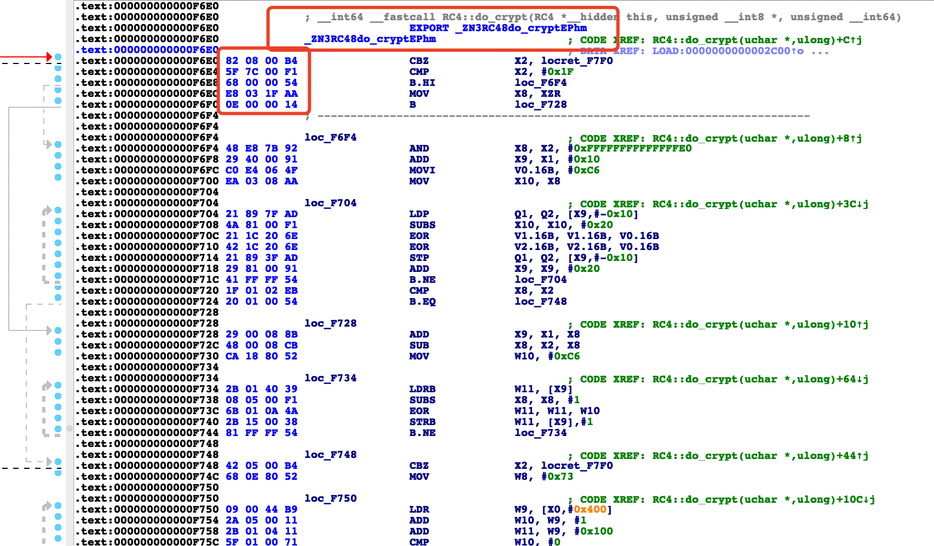This screenshot has width=934, height=546.
Task: Select the EXPORT _ZN3RC48do_cryptEPhm name
Action: (x=498, y=28)
